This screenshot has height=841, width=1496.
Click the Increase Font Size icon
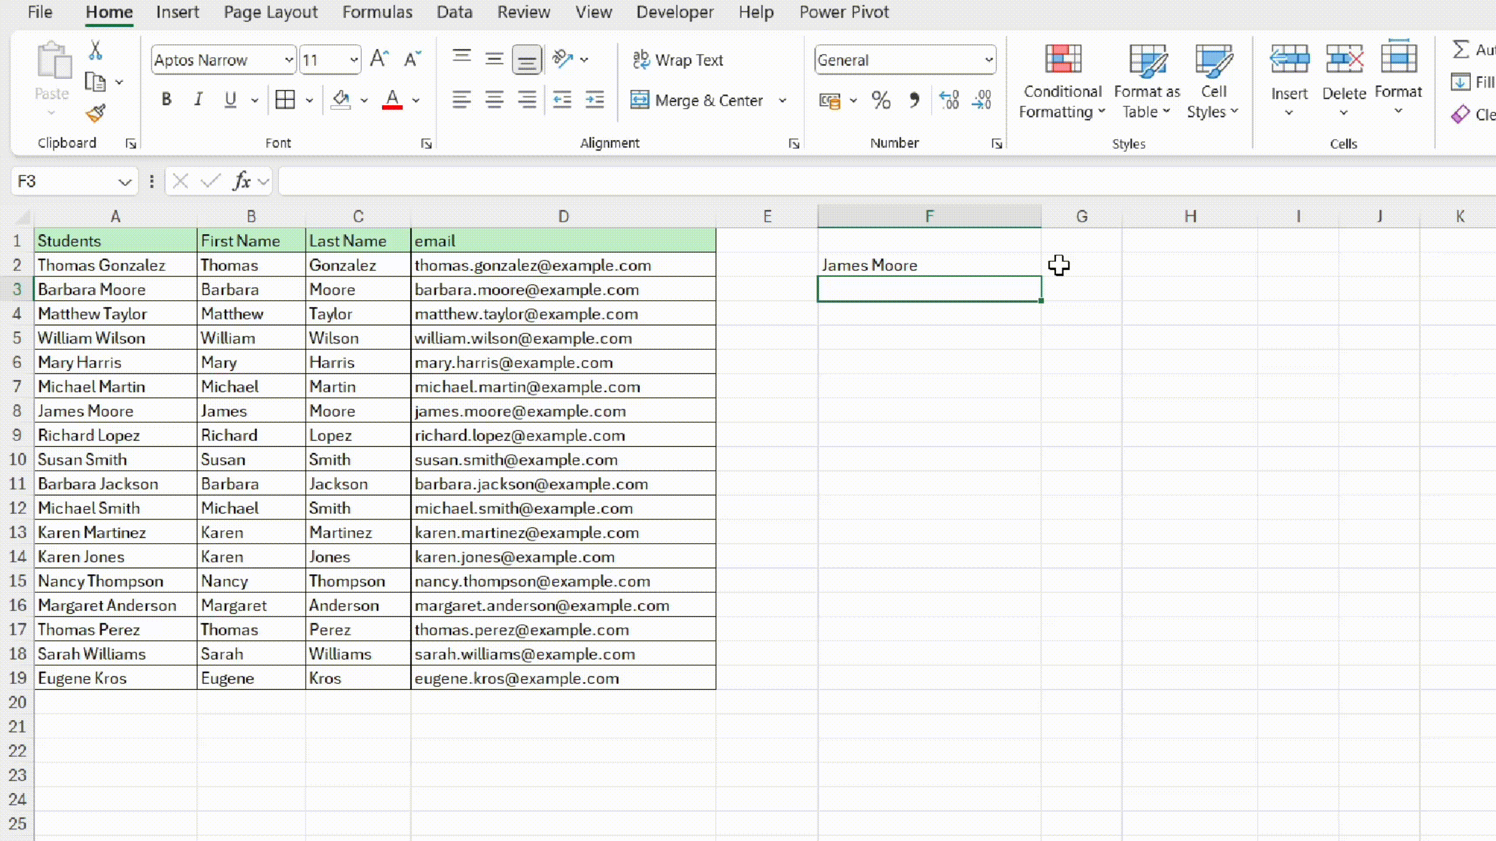379,59
